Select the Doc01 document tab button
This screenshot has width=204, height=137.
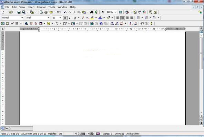(17, 128)
